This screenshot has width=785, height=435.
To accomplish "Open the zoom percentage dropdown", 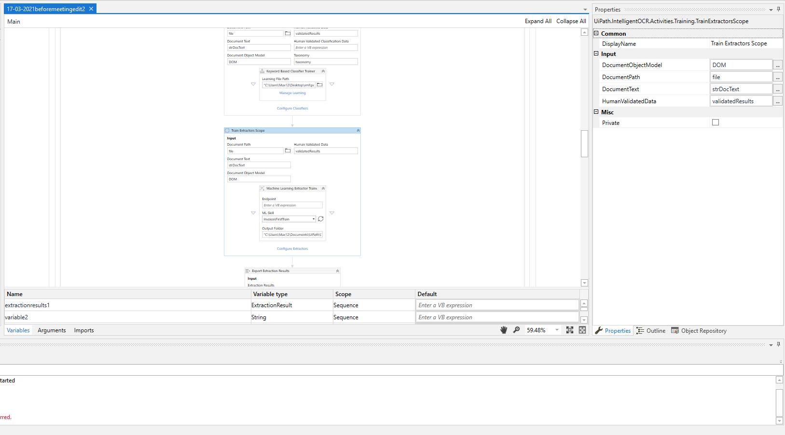I will pyautogui.click(x=557, y=330).
